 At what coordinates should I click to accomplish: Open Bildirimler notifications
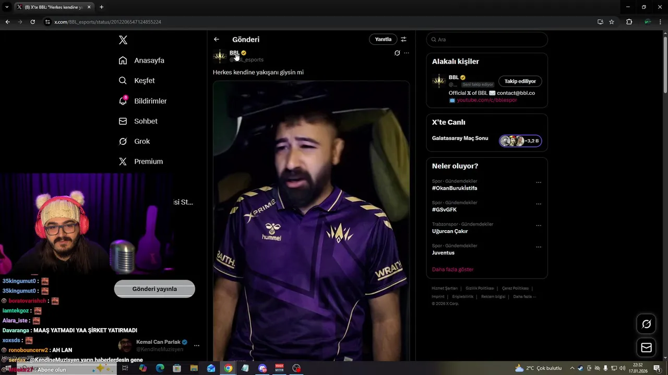coord(142,101)
